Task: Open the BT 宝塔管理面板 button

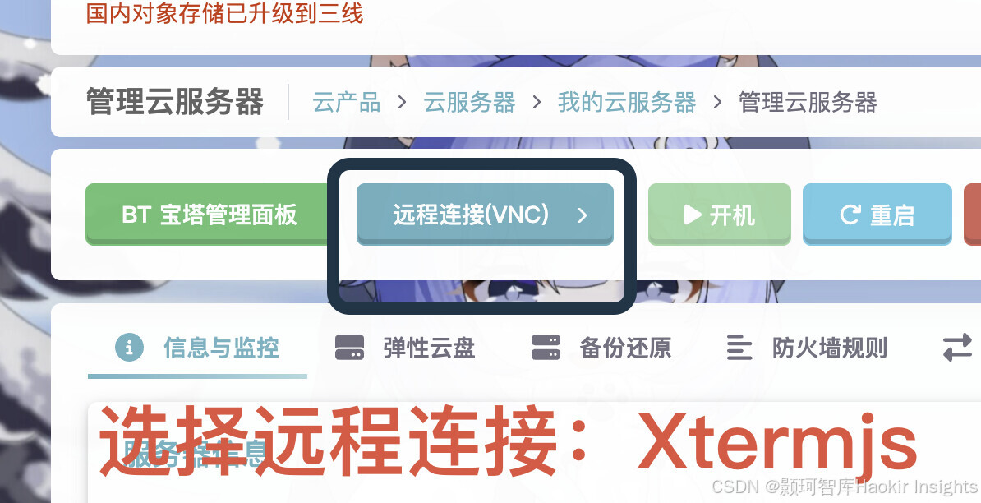Action: pos(209,215)
